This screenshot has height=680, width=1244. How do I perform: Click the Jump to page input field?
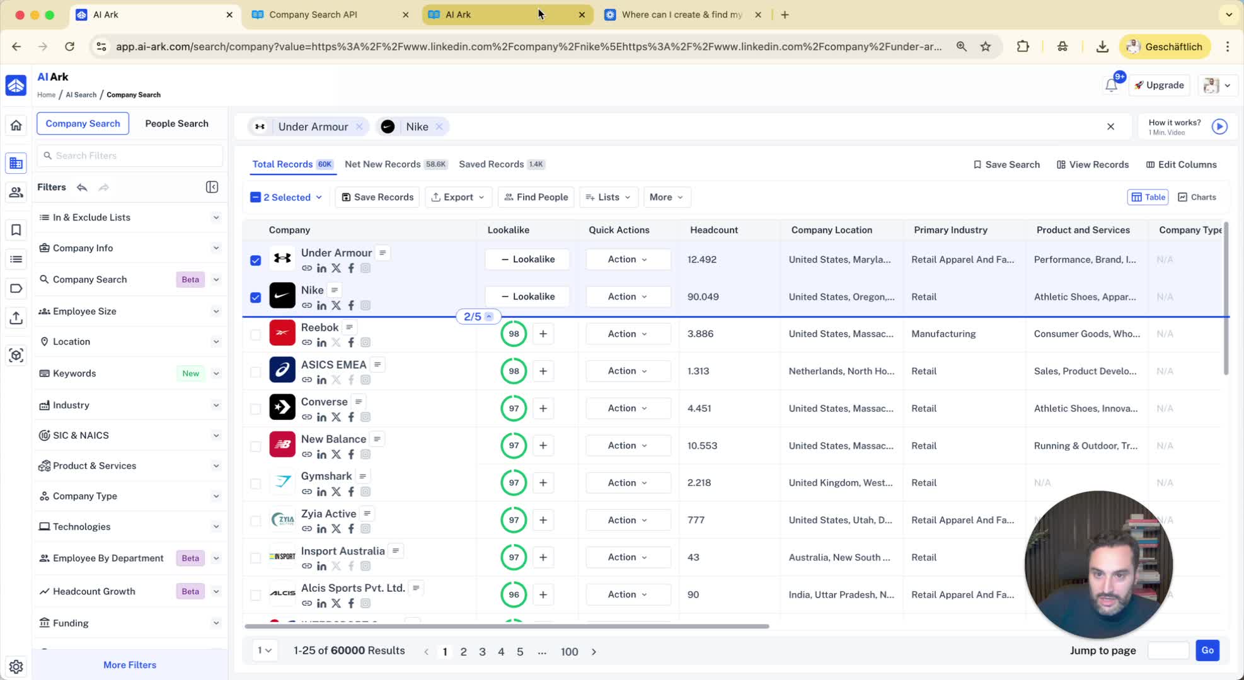(x=1168, y=650)
